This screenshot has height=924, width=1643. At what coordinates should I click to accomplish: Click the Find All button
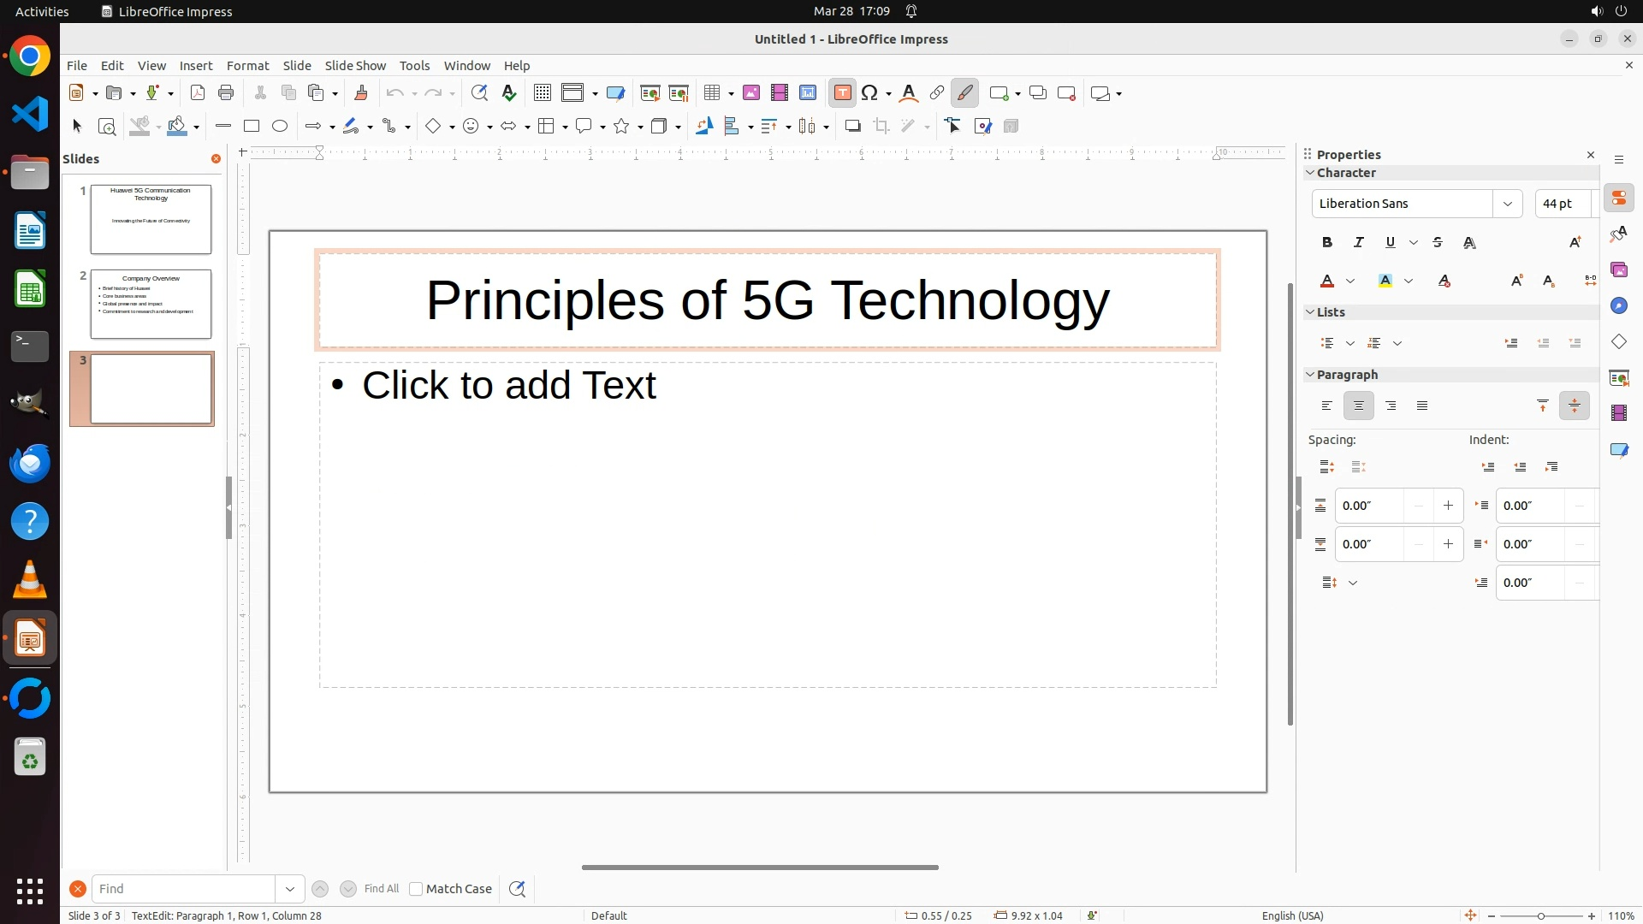(381, 889)
